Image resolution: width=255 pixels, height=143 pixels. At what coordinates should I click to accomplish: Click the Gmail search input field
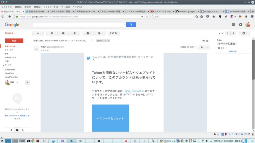click(x=79, y=25)
